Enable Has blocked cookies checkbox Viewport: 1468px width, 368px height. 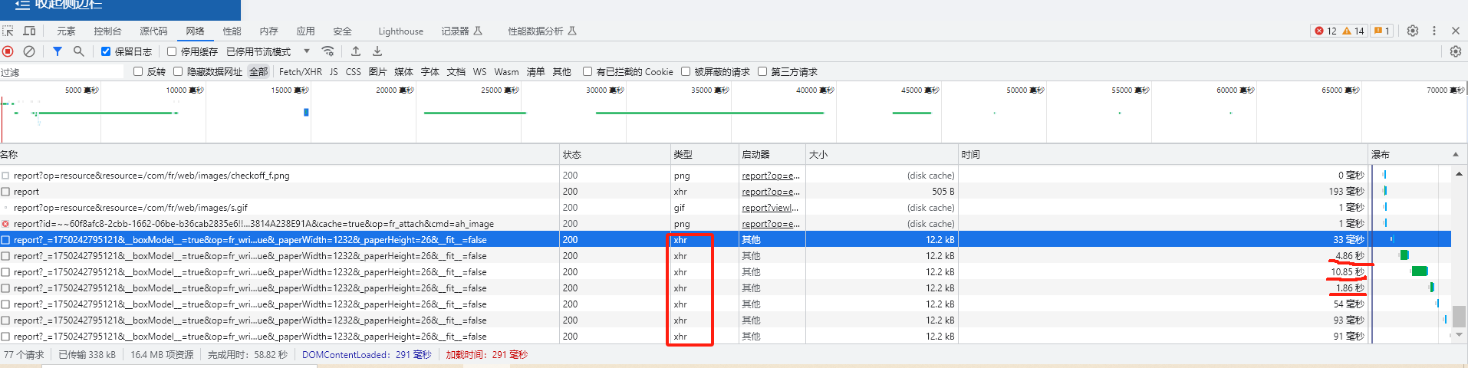point(588,71)
